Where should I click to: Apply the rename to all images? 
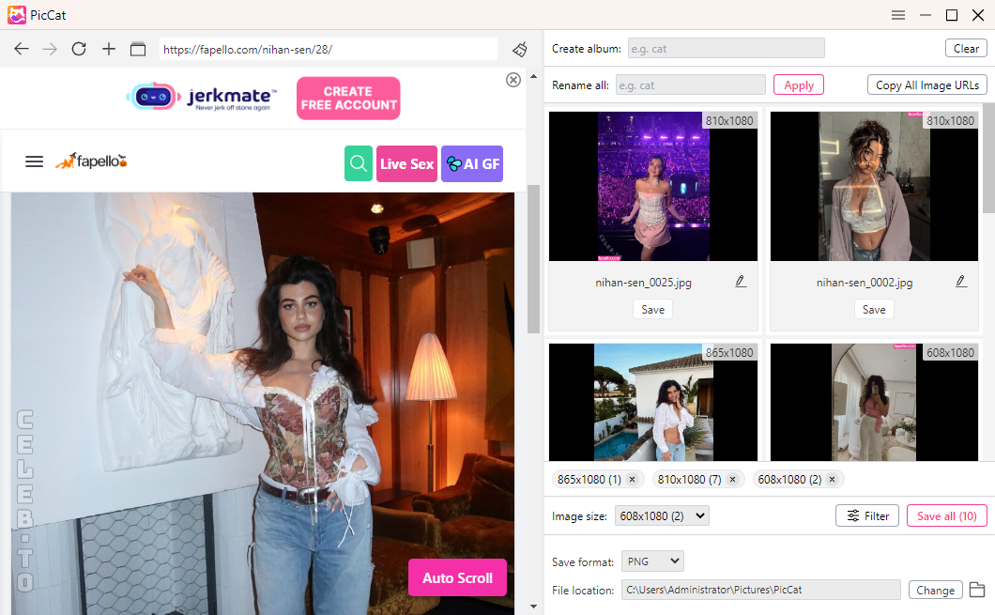[x=798, y=85]
